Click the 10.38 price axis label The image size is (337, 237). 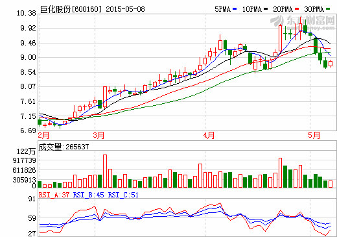pyautogui.click(x=27, y=14)
